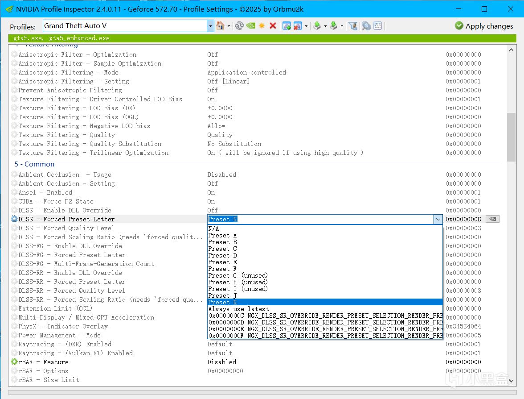Screen dimensions: 524x399
Task: Click the refresh profiles icon
Action: (239, 26)
